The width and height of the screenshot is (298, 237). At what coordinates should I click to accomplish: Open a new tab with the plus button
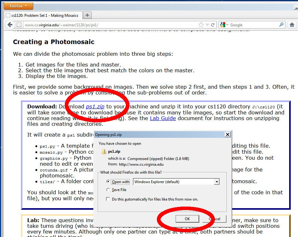87,15
